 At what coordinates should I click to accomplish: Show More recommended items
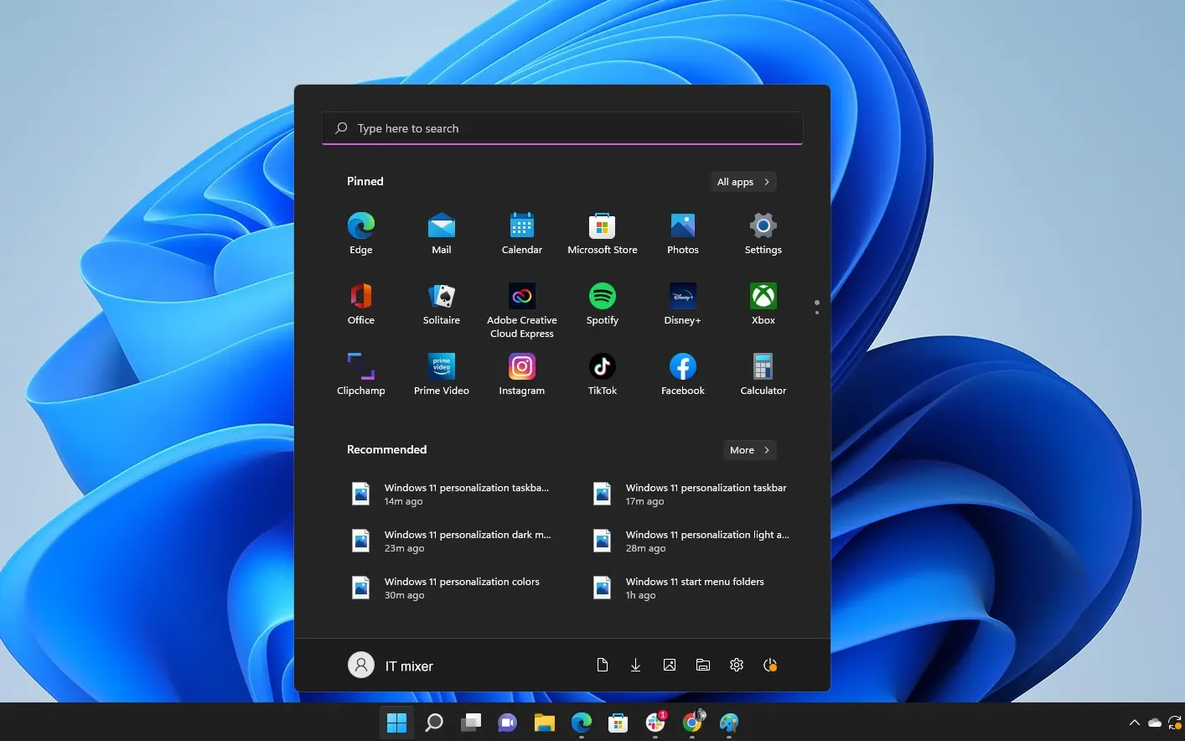[x=749, y=450]
